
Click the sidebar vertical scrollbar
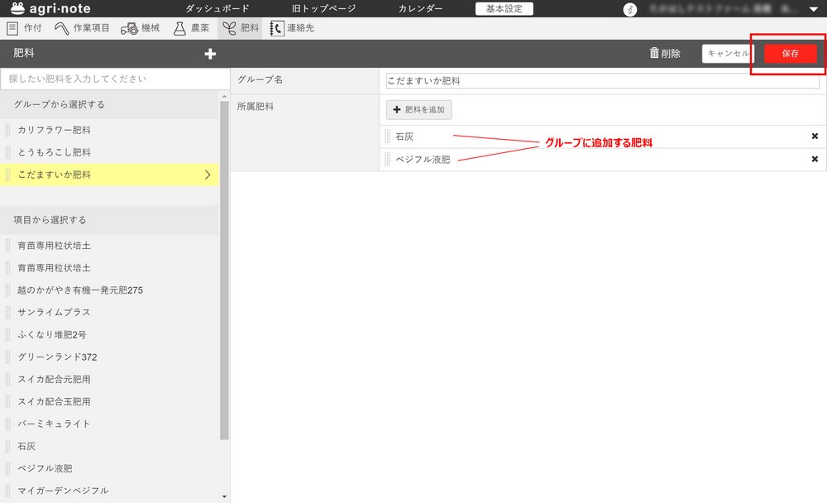pyautogui.click(x=224, y=270)
